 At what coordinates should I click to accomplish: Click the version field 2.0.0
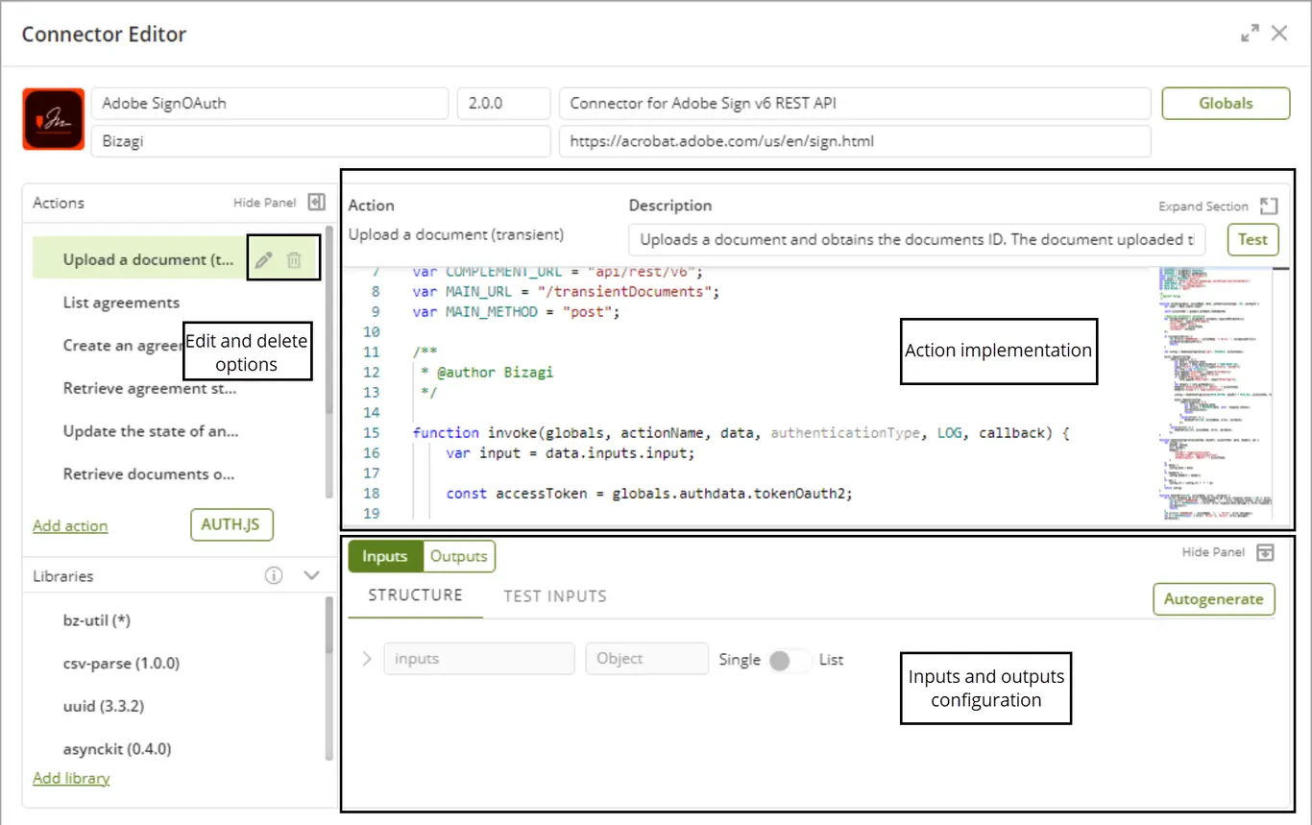tap(504, 104)
